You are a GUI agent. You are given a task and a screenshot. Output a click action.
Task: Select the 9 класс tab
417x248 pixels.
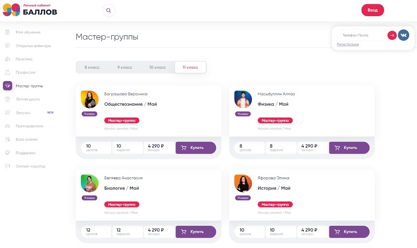[x=125, y=67]
